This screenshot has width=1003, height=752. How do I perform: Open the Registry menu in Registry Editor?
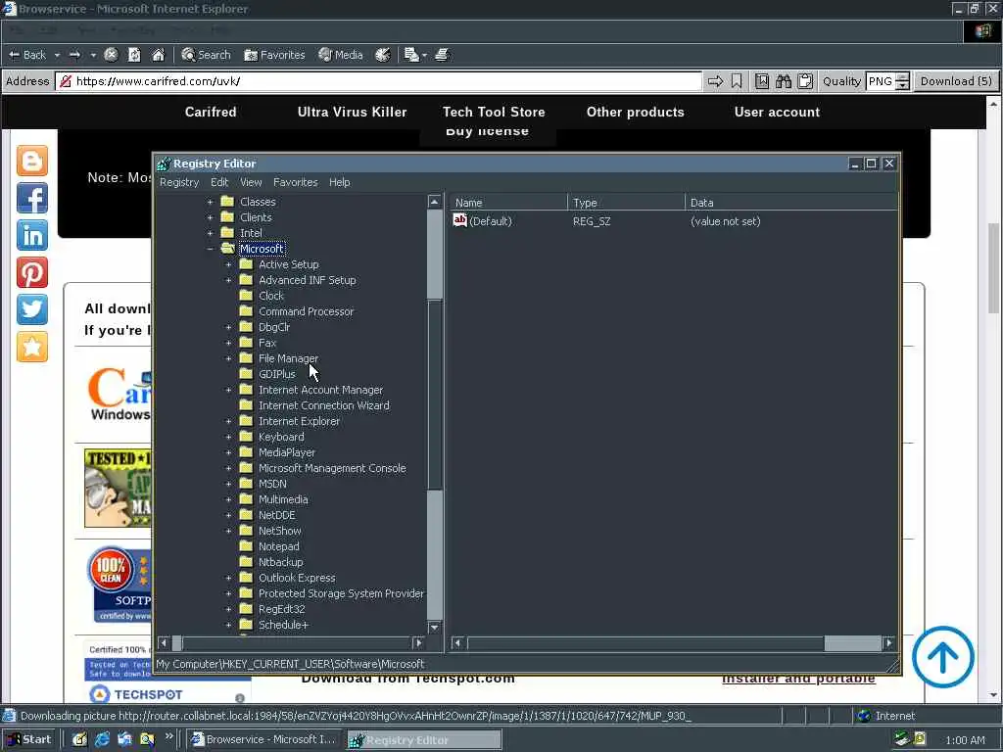179,182
